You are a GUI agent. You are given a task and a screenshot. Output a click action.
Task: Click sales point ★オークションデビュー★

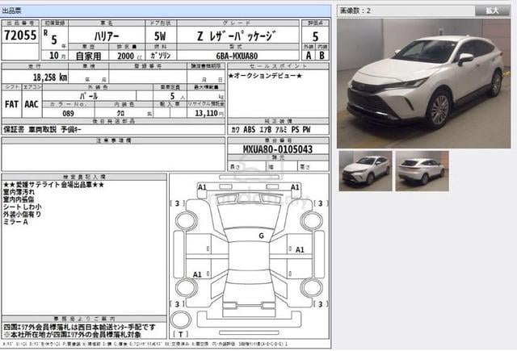tap(266, 76)
